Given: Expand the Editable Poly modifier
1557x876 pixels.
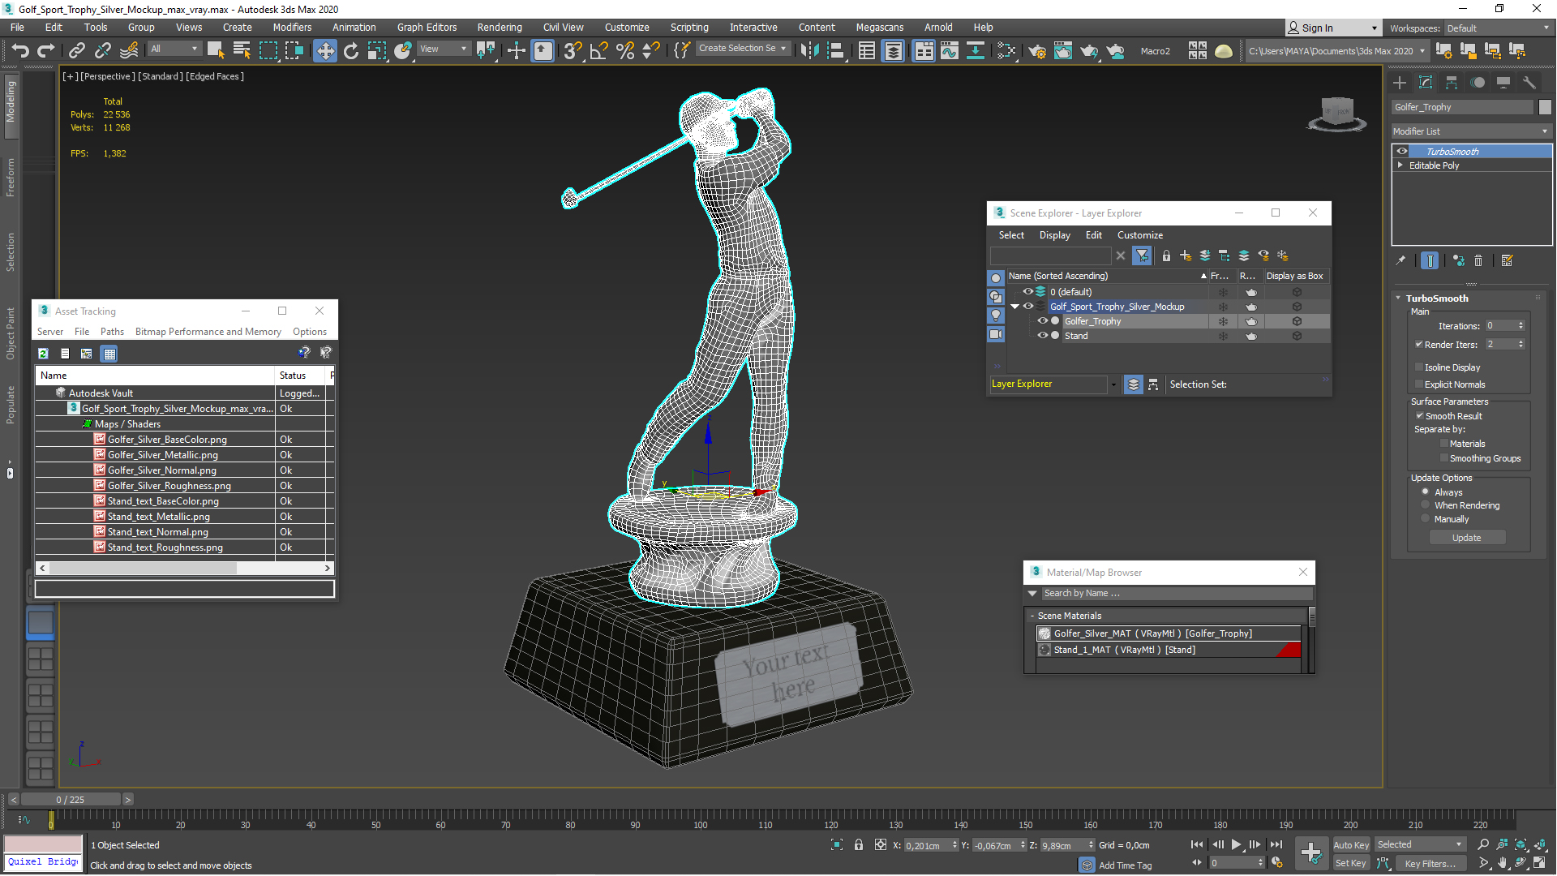Looking at the screenshot, I should [x=1399, y=165].
